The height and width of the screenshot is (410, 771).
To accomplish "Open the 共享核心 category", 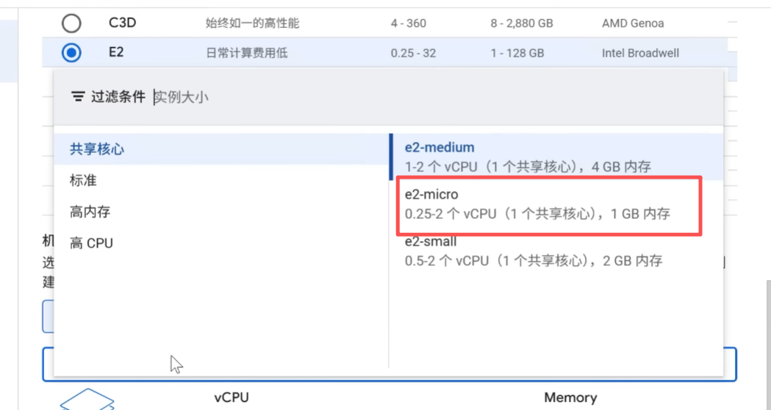I will point(97,149).
